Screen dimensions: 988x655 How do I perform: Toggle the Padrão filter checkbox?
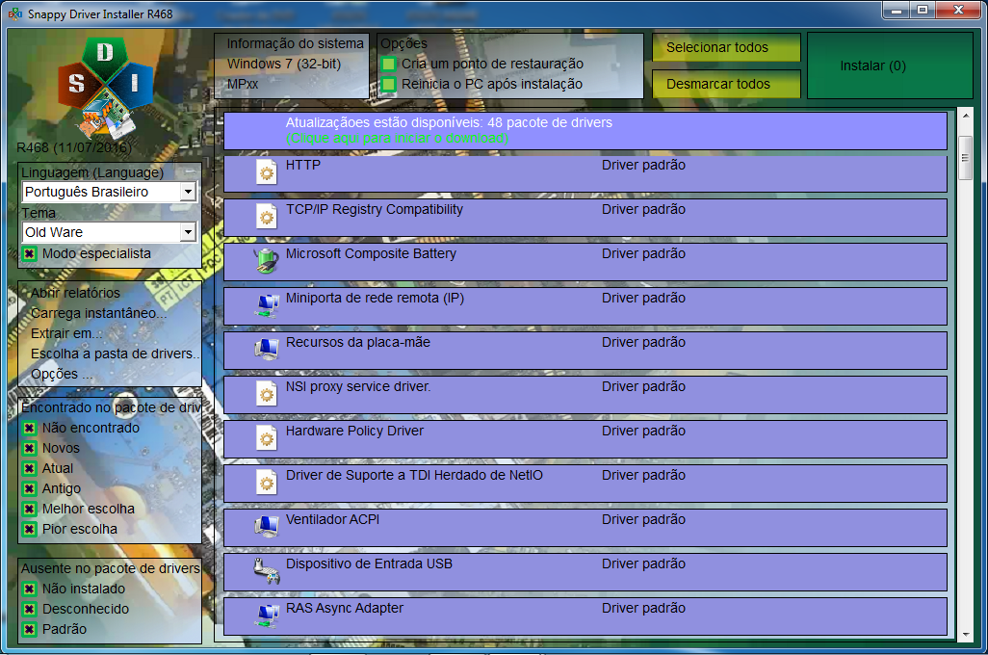(x=29, y=629)
